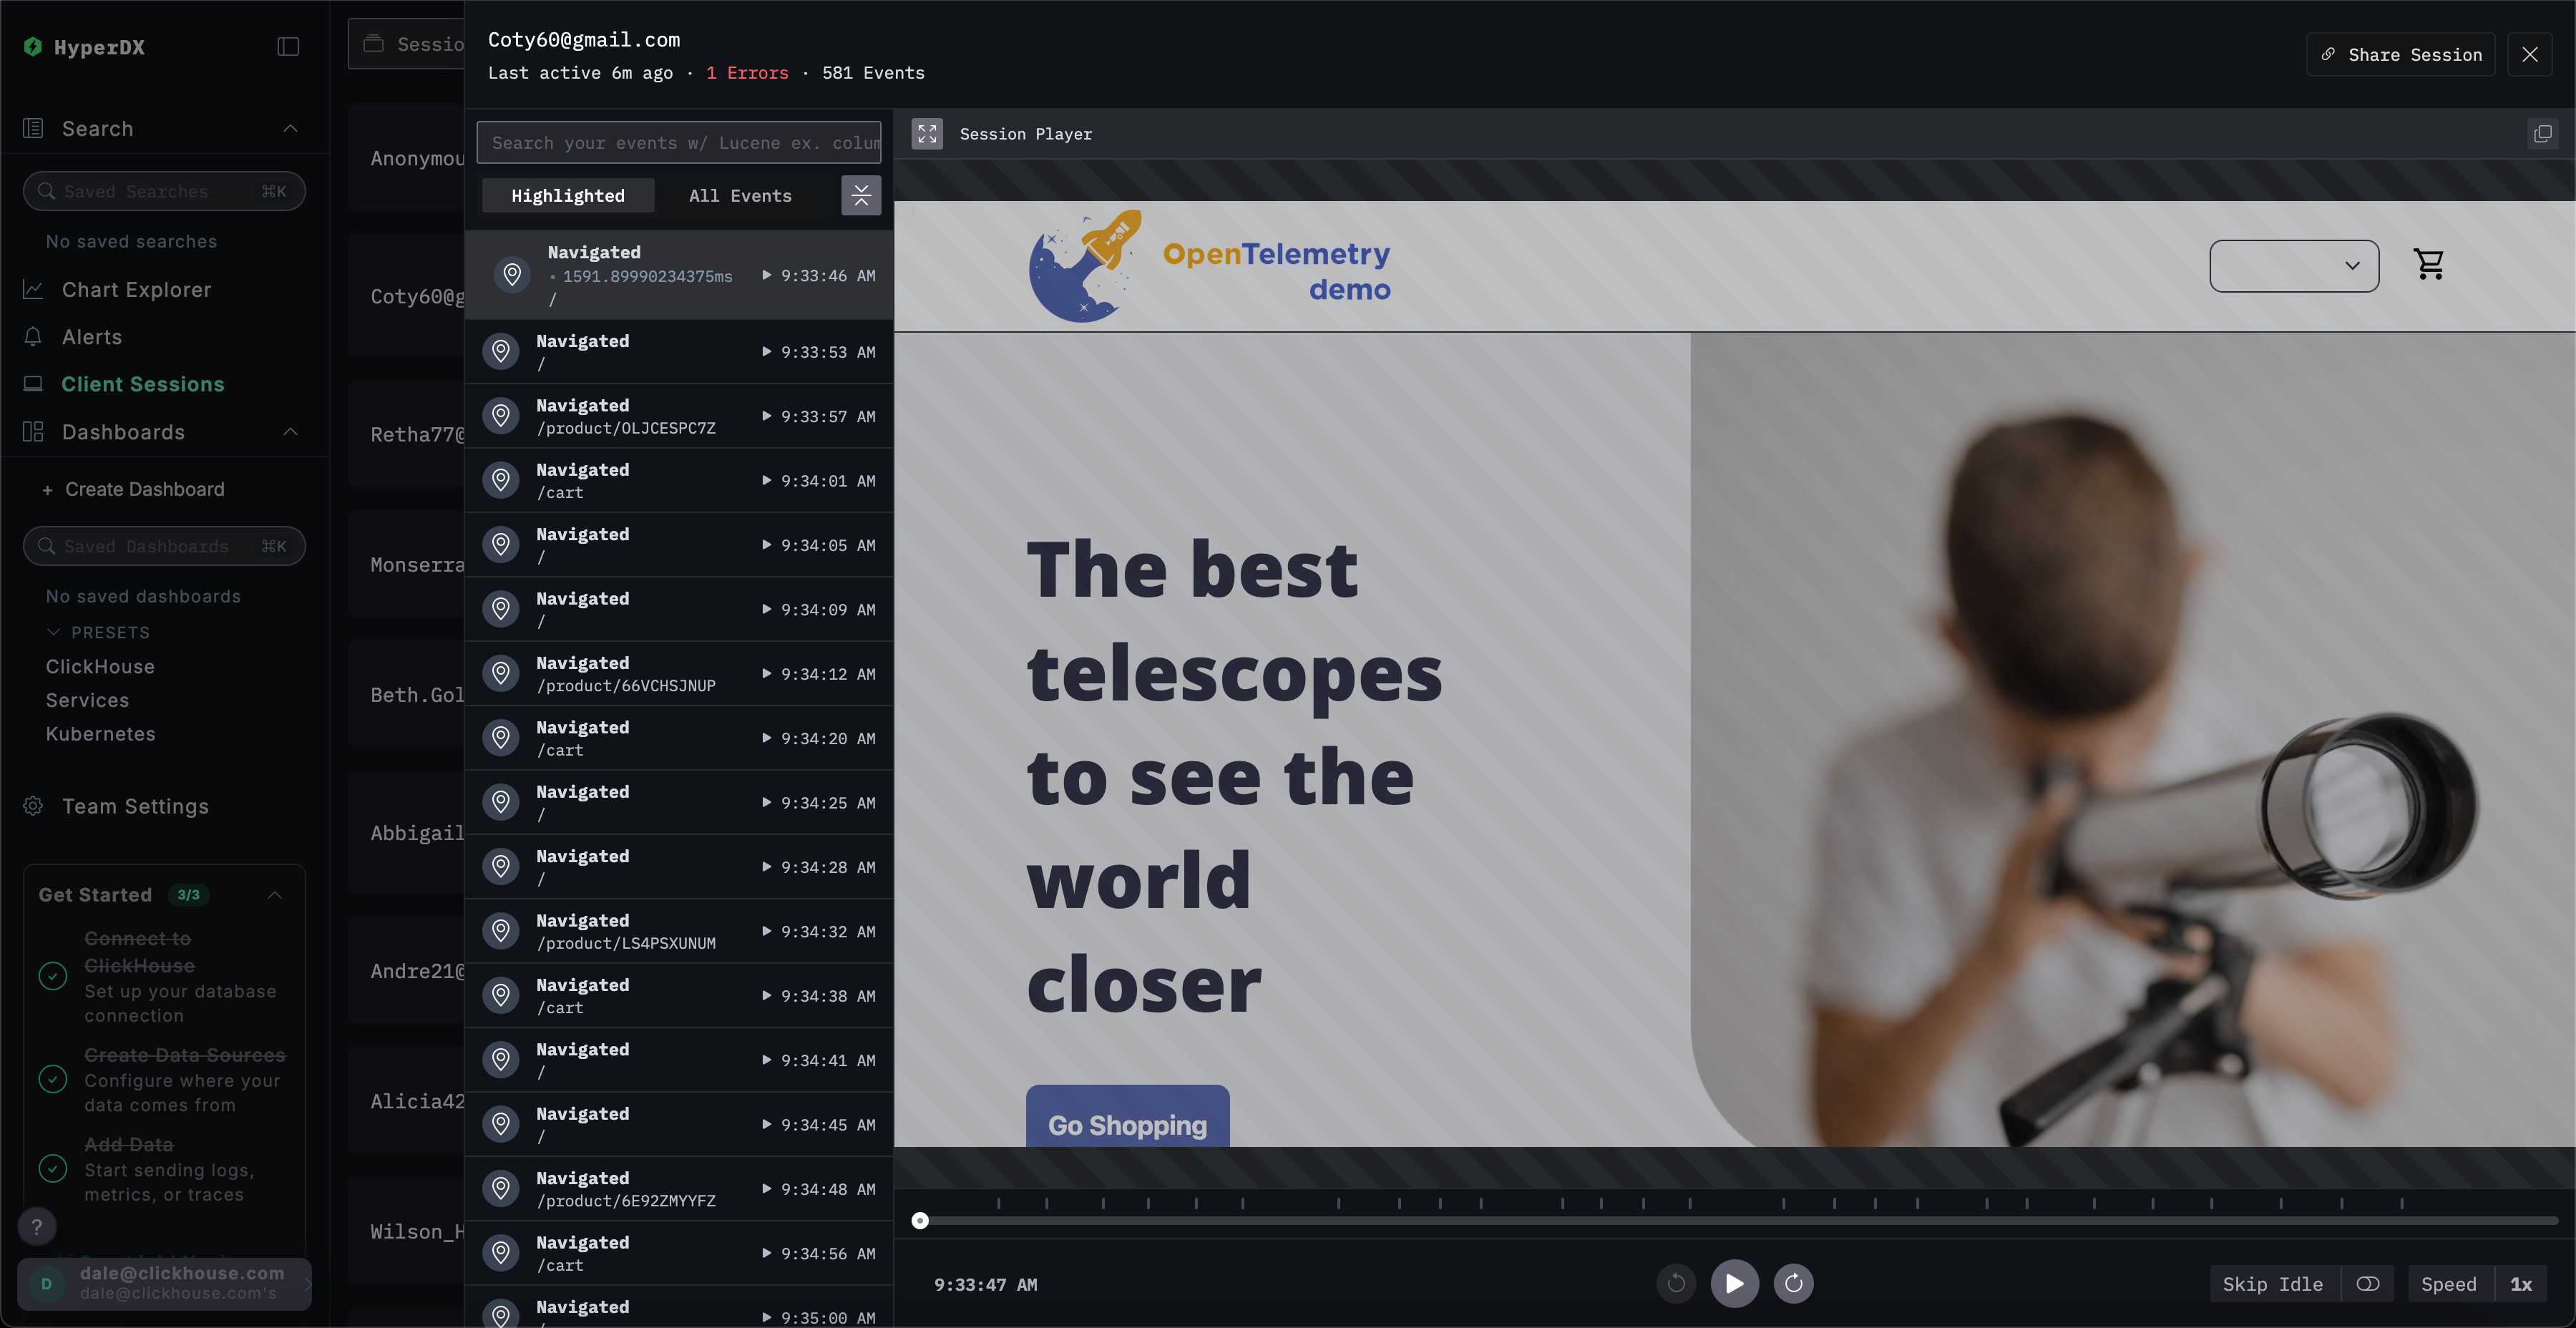Image resolution: width=2576 pixels, height=1328 pixels.
Task: Switch to the All Events tab
Action: pyautogui.click(x=740, y=195)
